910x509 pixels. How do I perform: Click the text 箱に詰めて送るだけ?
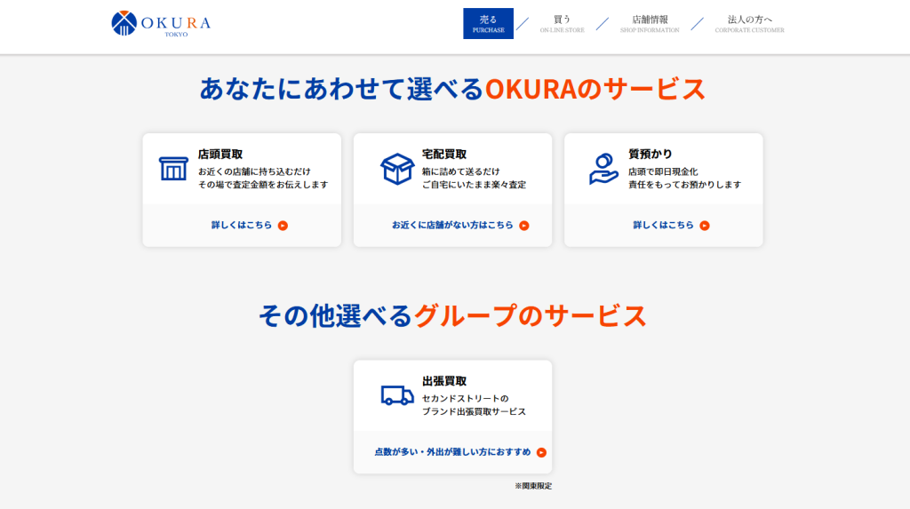tap(461, 171)
